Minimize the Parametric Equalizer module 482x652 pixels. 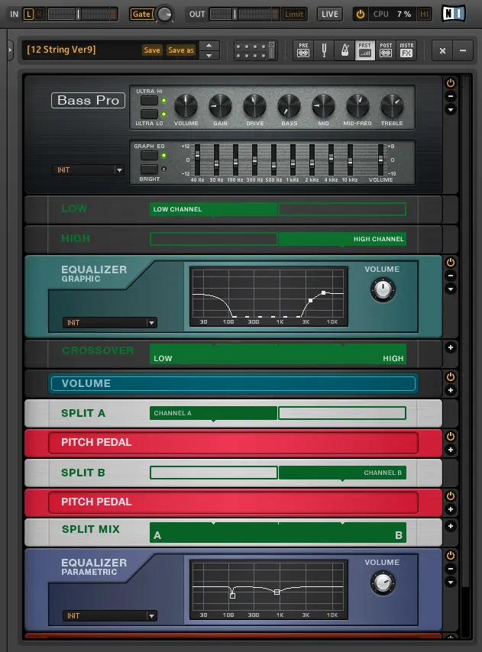[451, 569]
